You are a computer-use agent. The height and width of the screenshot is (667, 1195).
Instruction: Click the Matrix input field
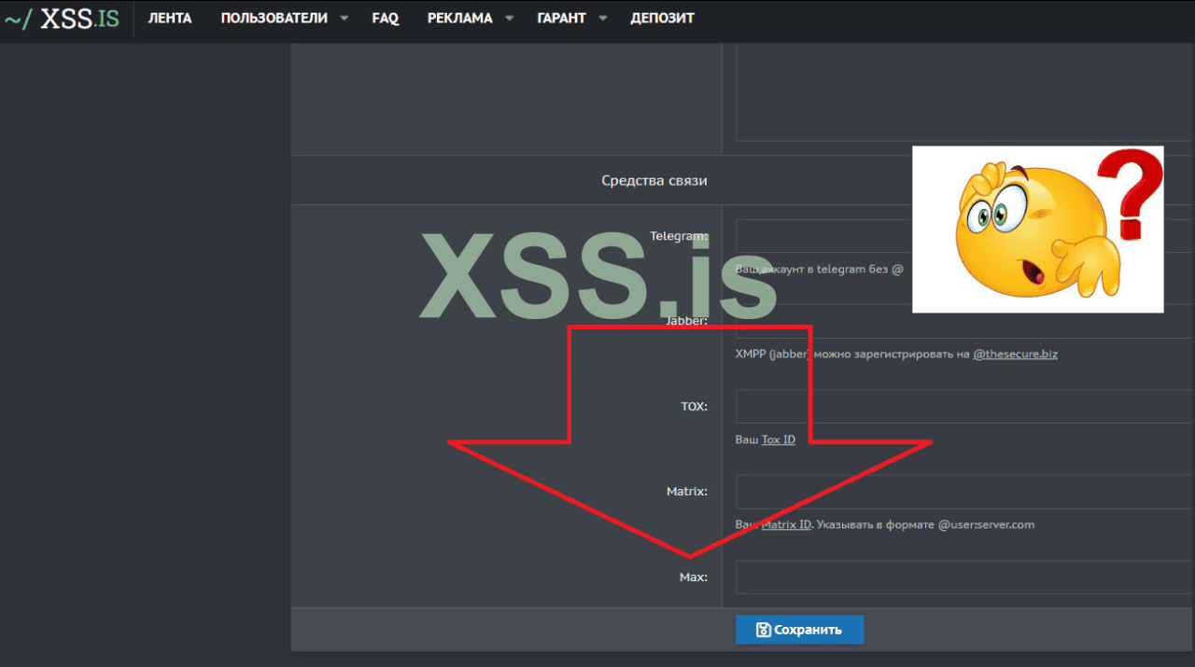(x=965, y=492)
